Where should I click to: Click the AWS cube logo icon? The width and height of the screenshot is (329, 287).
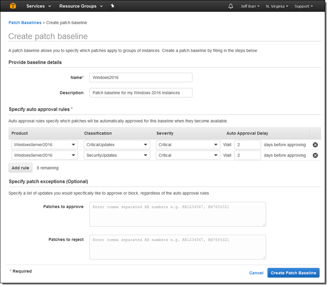13,6
